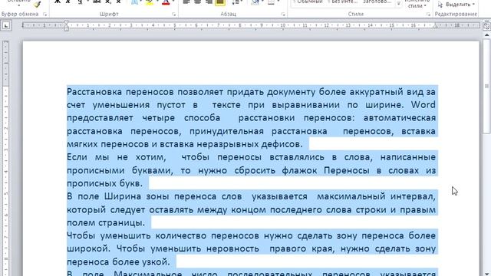
Task: Click the word "автоматическая" in the document
Action: tap(399, 117)
